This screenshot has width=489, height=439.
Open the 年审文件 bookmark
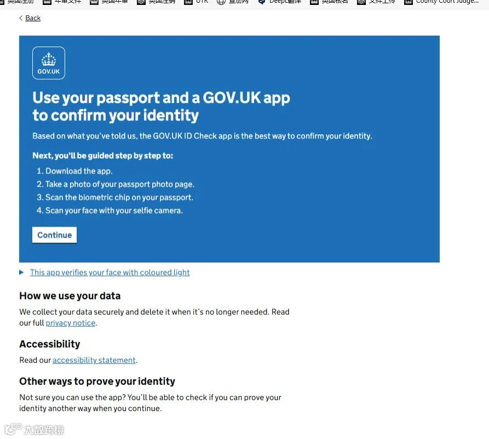pos(62,2)
